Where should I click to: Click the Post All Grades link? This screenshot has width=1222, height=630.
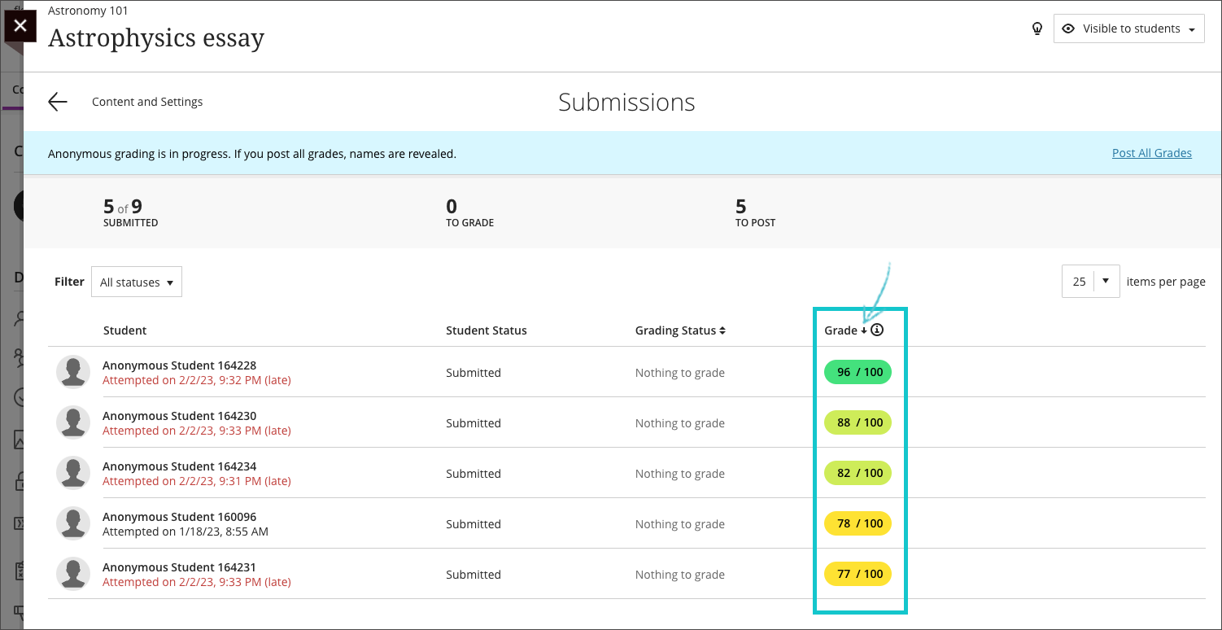point(1151,153)
